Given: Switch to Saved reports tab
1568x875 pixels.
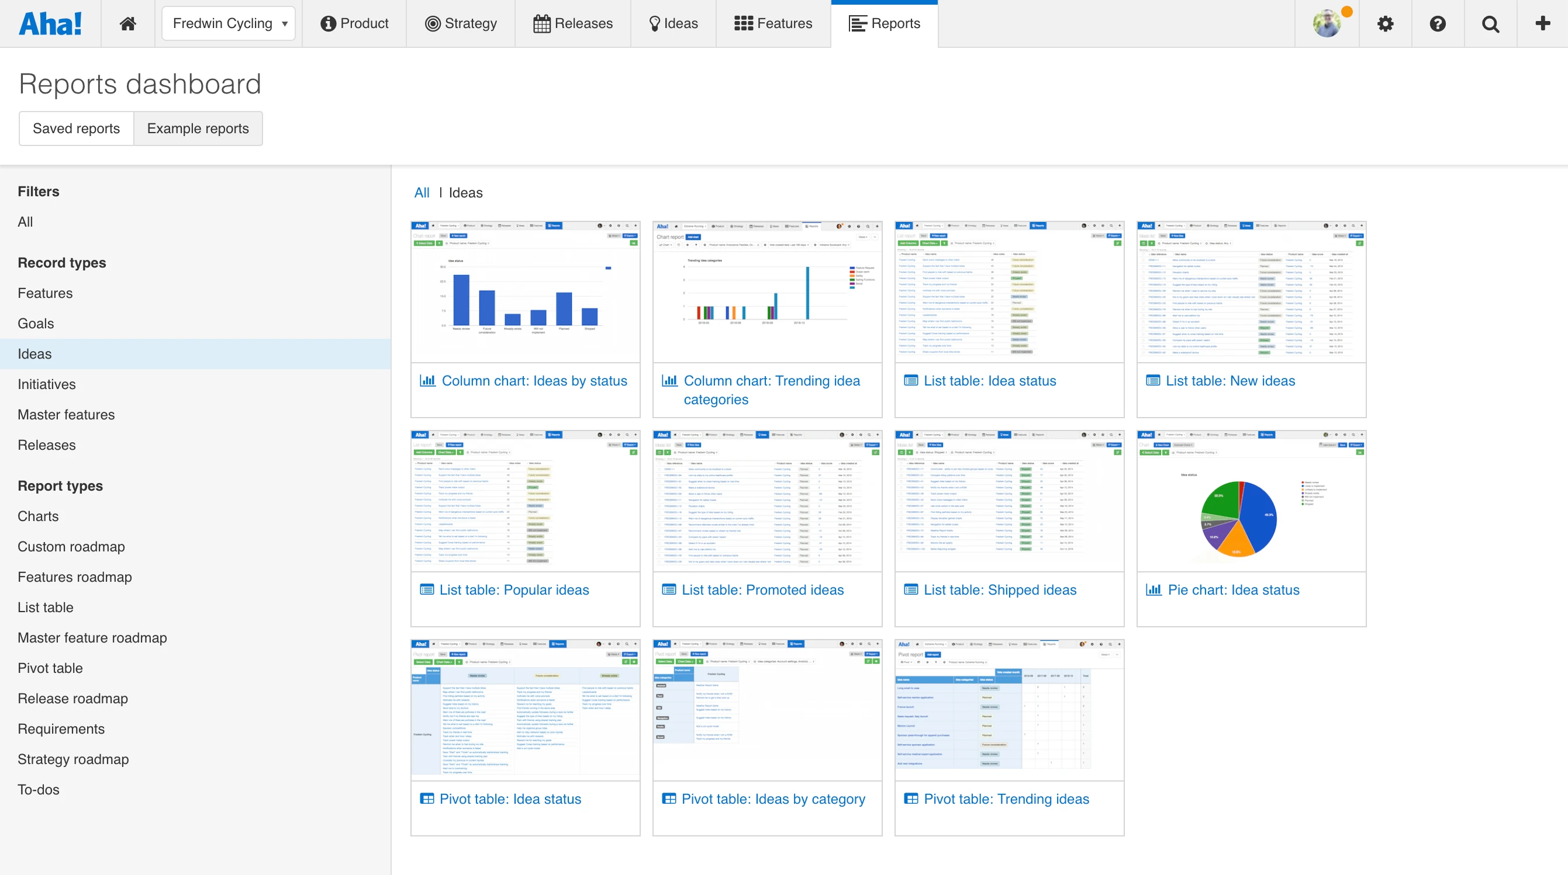Looking at the screenshot, I should coord(76,129).
